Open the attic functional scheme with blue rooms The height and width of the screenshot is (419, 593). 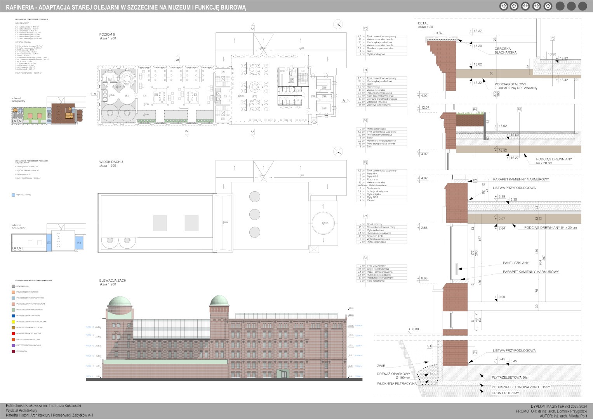(x=49, y=239)
